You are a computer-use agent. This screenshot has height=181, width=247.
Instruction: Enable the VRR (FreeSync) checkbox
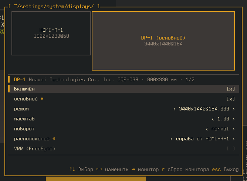coord(231,148)
